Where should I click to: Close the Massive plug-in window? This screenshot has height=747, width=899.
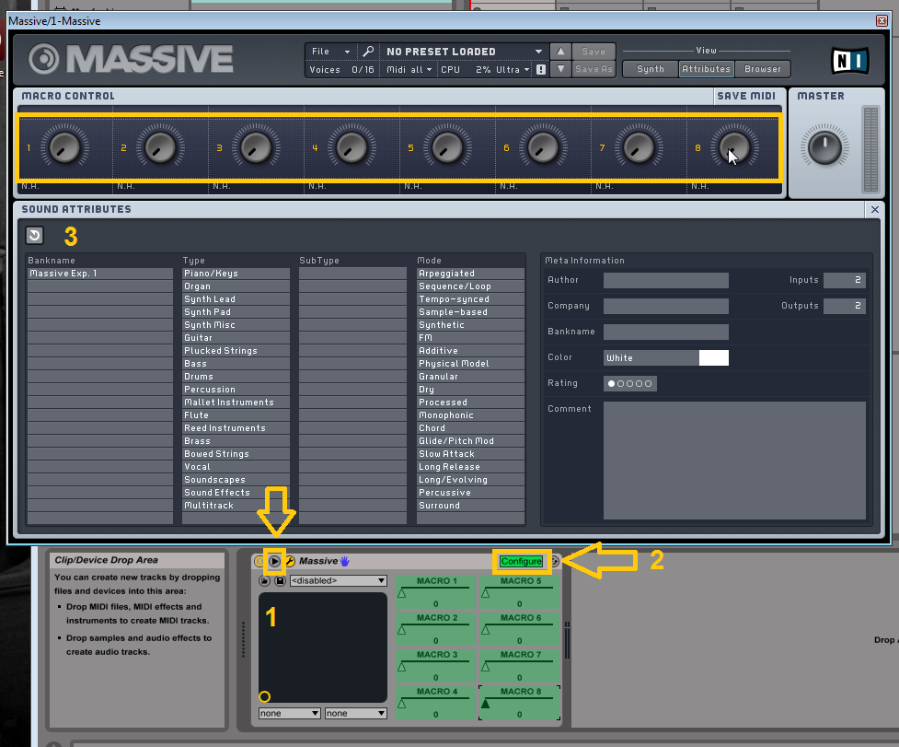(x=882, y=20)
